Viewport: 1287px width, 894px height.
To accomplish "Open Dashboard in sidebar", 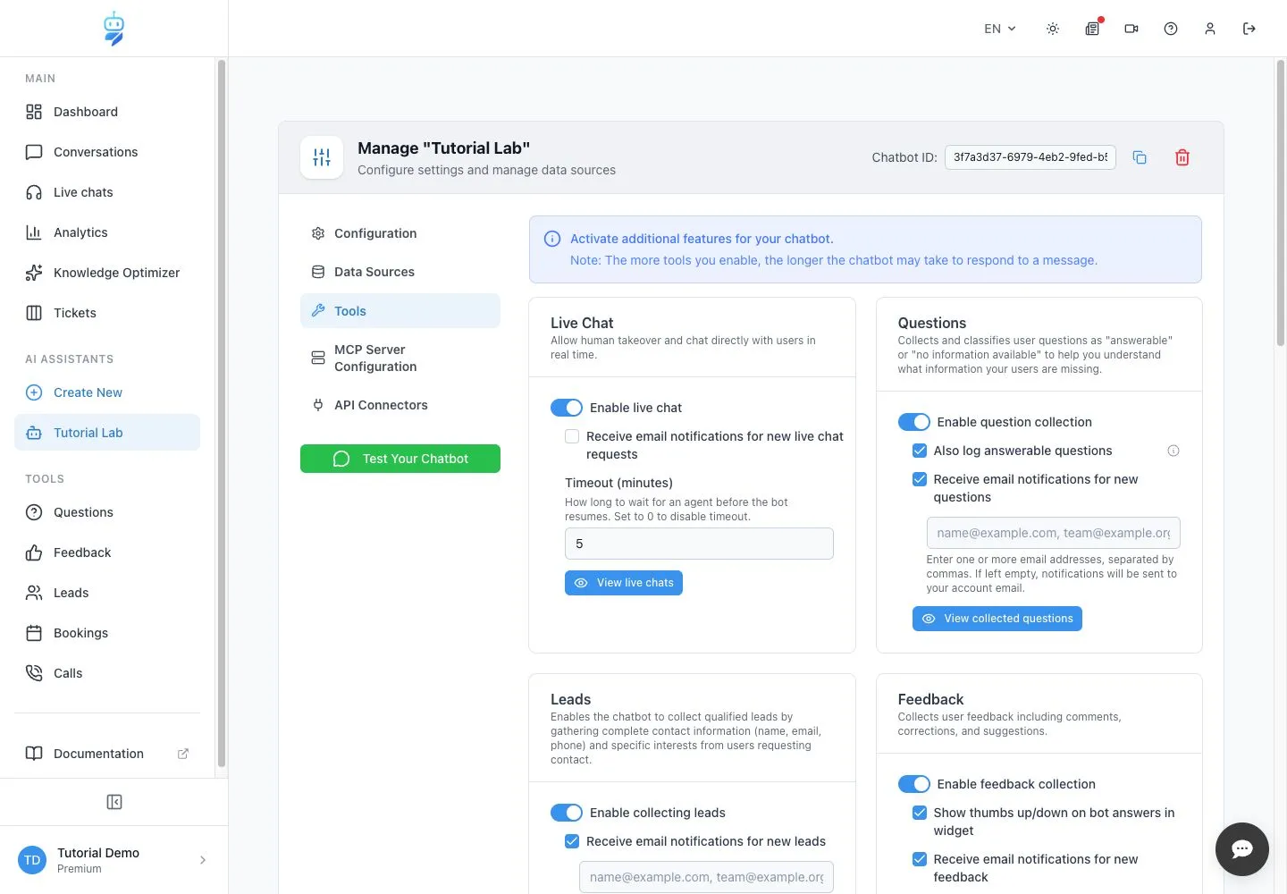I will tap(107, 112).
